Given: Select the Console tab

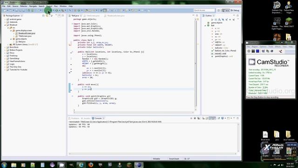Looking at the screenshot, I should pos(98,118).
